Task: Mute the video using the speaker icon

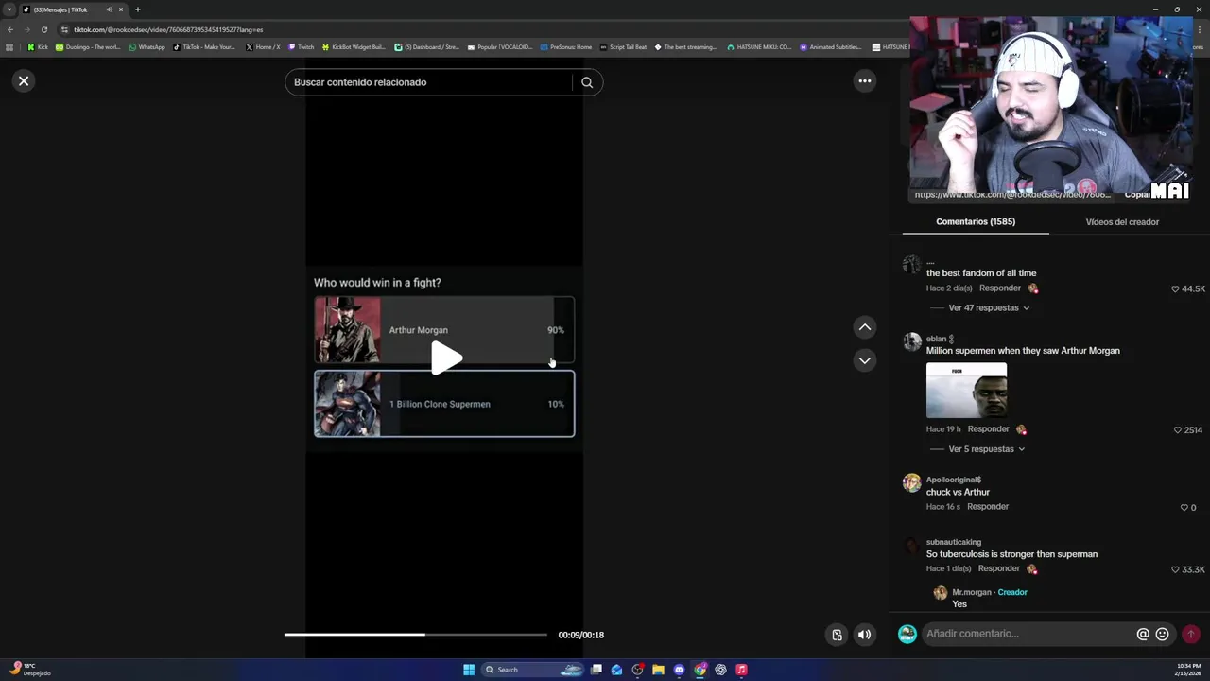Action: click(864, 635)
